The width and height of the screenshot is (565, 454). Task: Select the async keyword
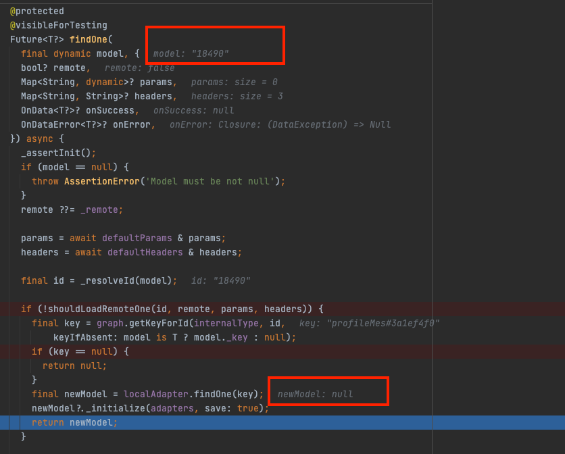tap(39, 138)
